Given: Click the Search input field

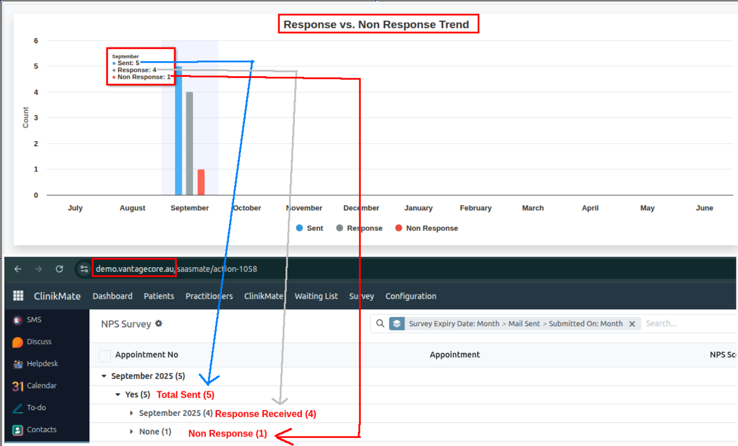Looking at the screenshot, I should [x=684, y=323].
